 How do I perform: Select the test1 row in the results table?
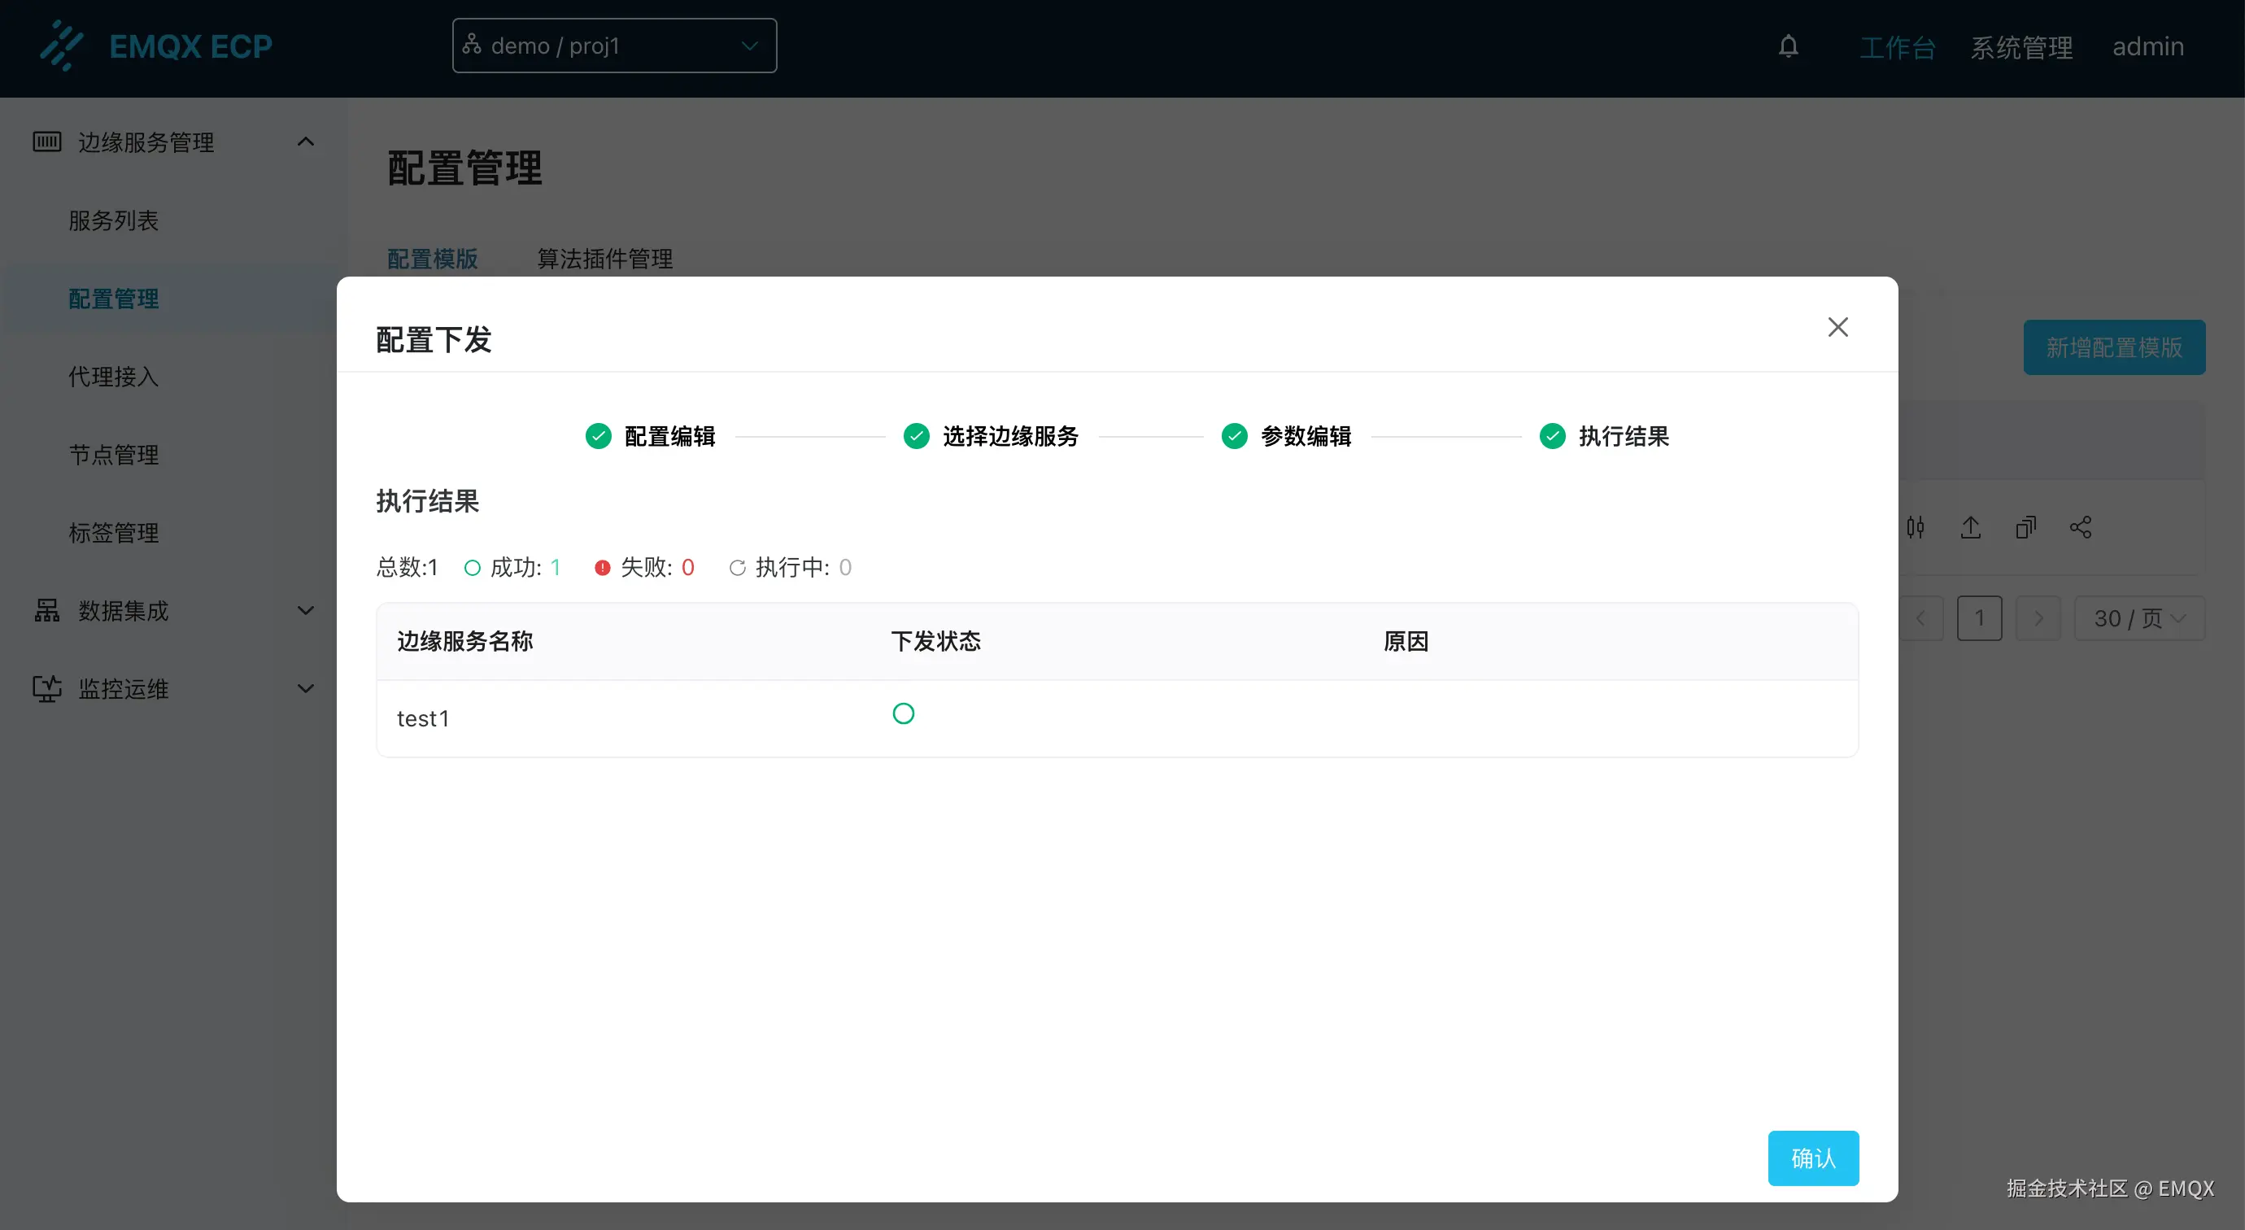pyautogui.click(x=424, y=717)
